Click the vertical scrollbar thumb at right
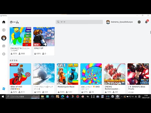Viewport: 151px width, 113px height. (151, 32)
